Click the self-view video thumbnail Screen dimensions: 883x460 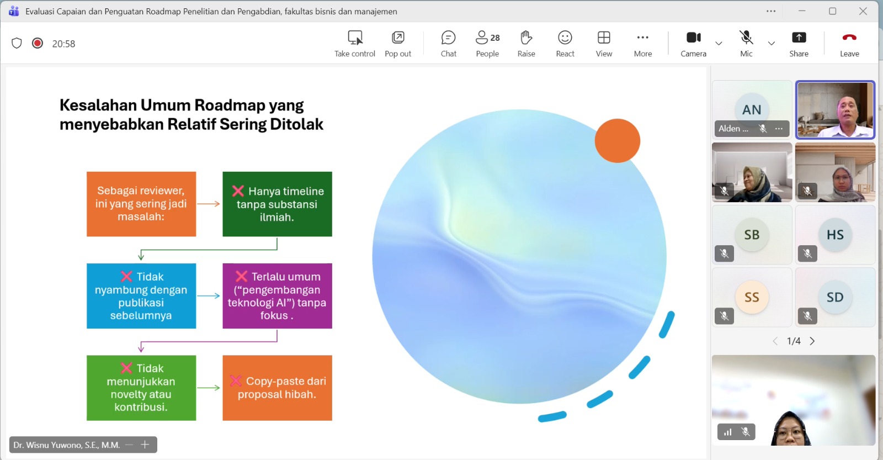794,400
